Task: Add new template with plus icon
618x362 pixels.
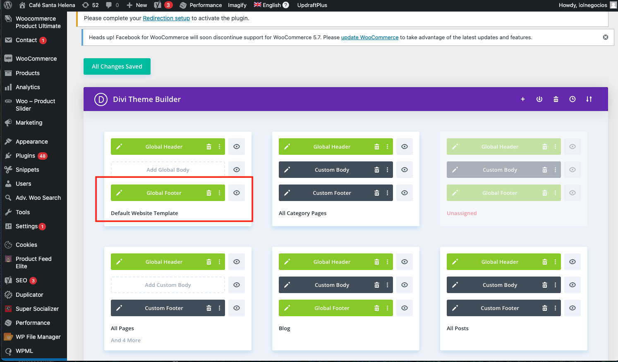Action: (523, 99)
